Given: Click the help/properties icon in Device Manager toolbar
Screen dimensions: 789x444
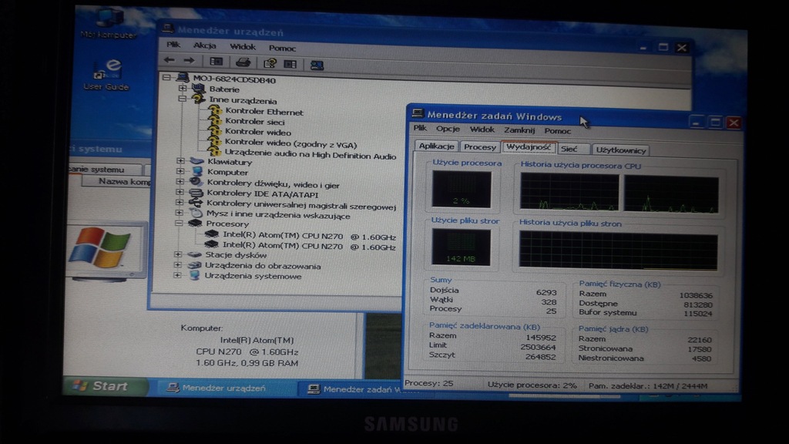Looking at the screenshot, I should (270, 63).
